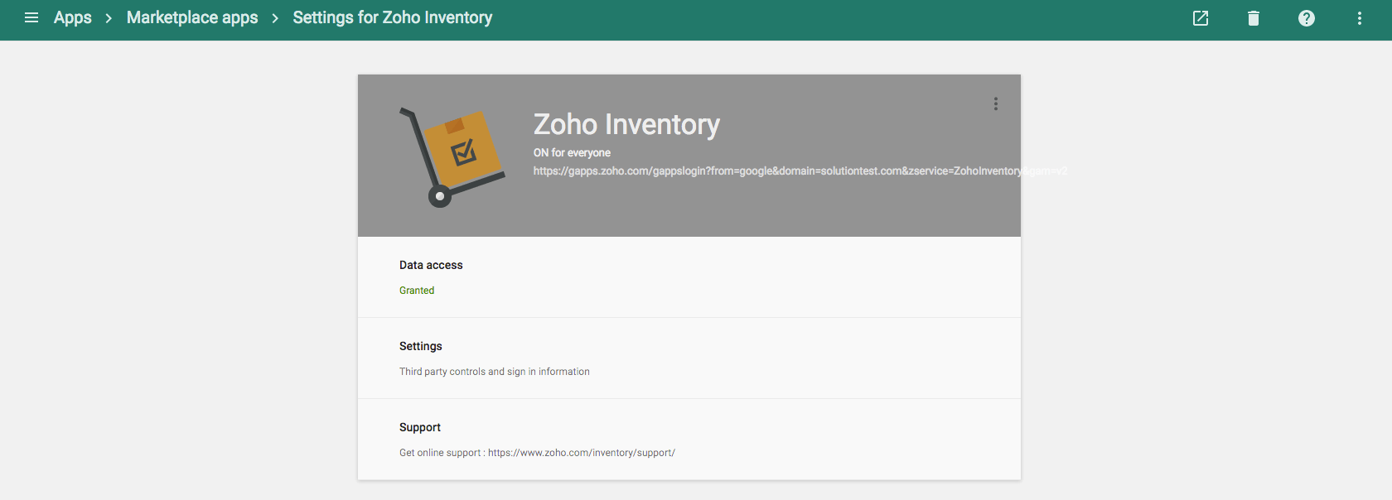The width and height of the screenshot is (1392, 500).
Task: Open the app in a new window icon
Action: pos(1200,17)
